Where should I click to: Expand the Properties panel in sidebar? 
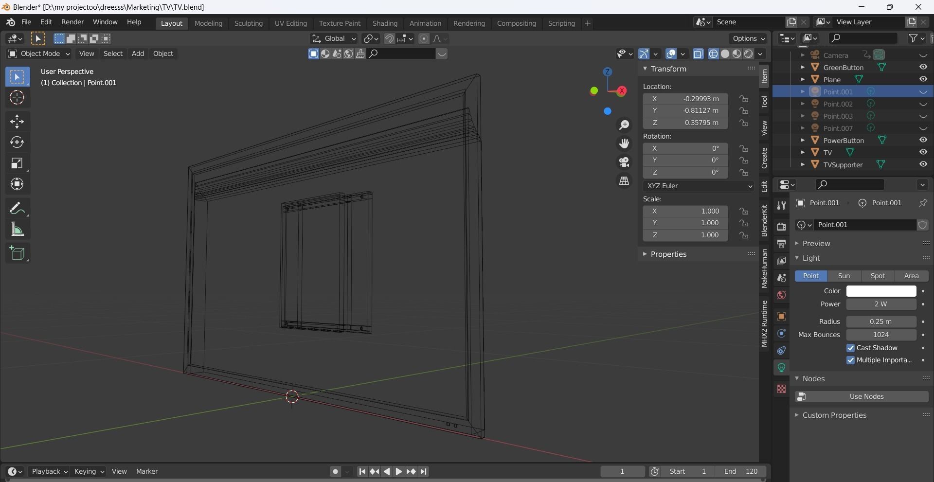pos(668,254)
